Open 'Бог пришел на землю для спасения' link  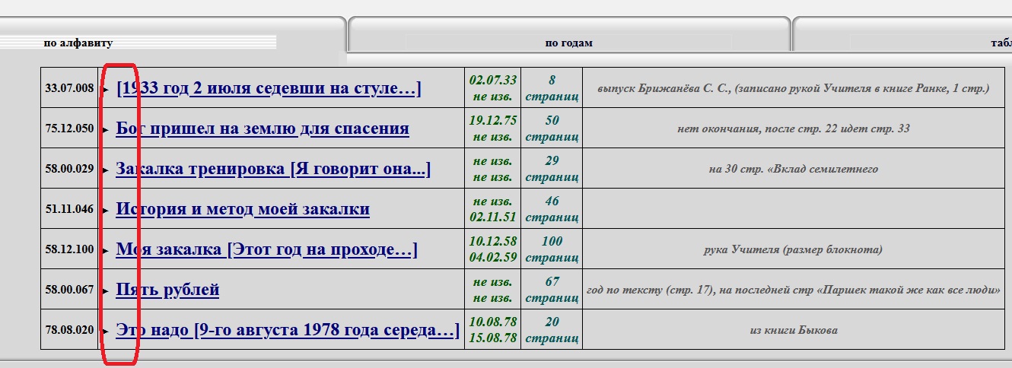point(263,128)
